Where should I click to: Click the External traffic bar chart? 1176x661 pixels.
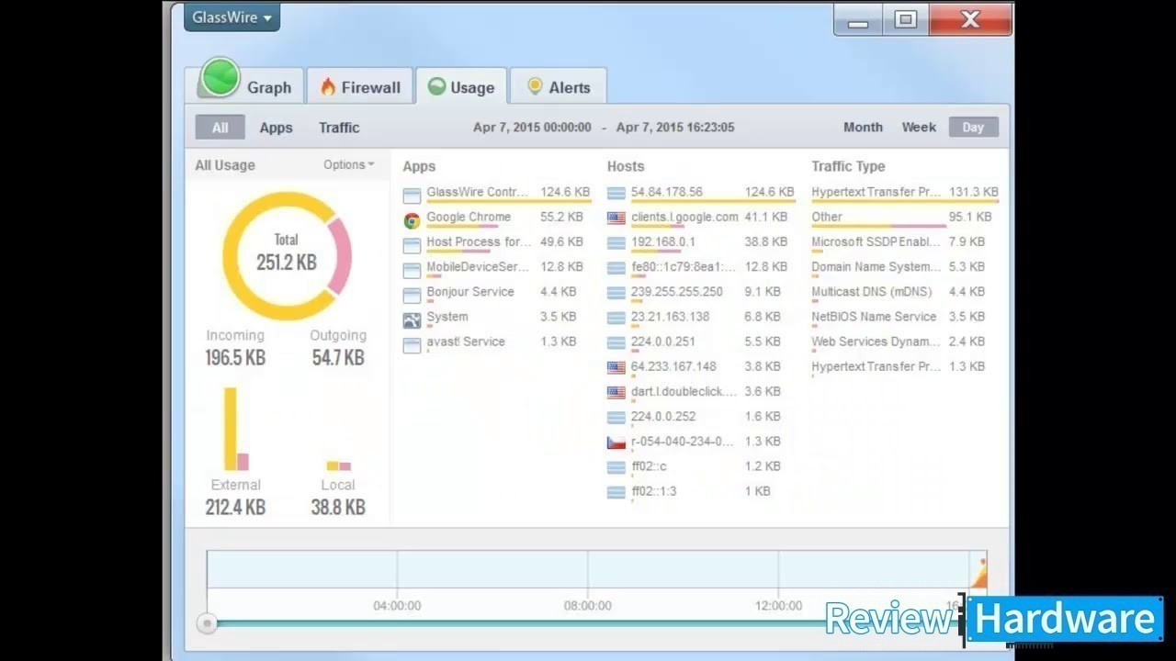[236, 429]
